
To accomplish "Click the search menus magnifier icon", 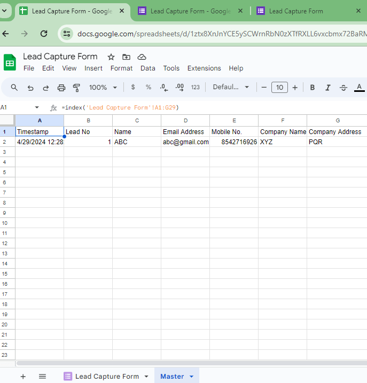I will [x=14, y=88].
